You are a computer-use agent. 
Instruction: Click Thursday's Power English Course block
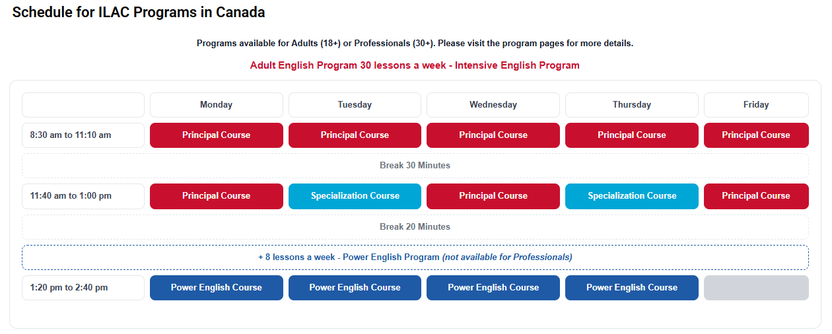click(631, 288)
